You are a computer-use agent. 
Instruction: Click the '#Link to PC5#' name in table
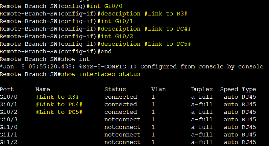click(59, 112)
